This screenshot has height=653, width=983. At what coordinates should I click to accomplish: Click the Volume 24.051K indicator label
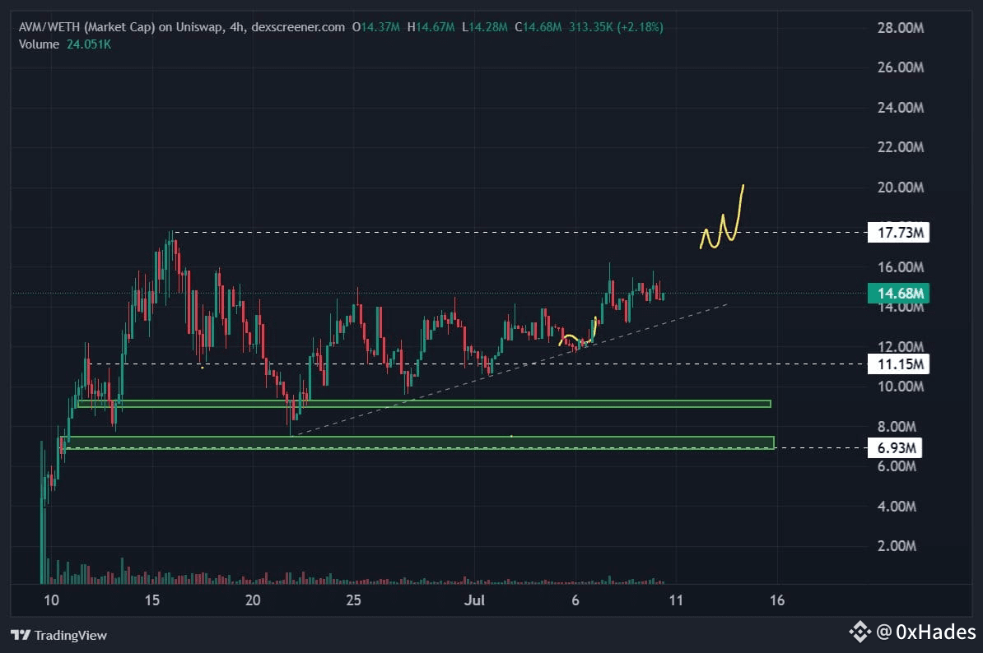coord(64,44)
